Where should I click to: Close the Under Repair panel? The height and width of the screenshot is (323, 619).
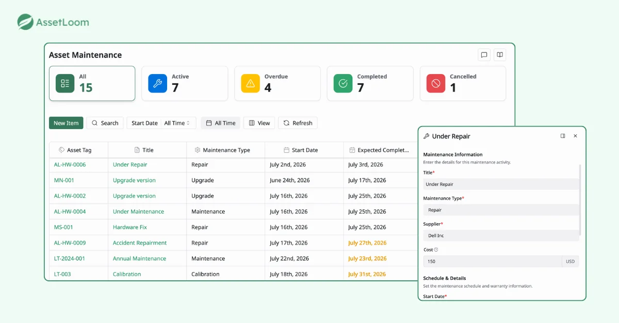(575, 136)
